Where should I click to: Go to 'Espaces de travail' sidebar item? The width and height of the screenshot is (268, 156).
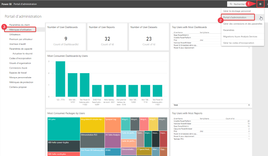pos(18,72)
